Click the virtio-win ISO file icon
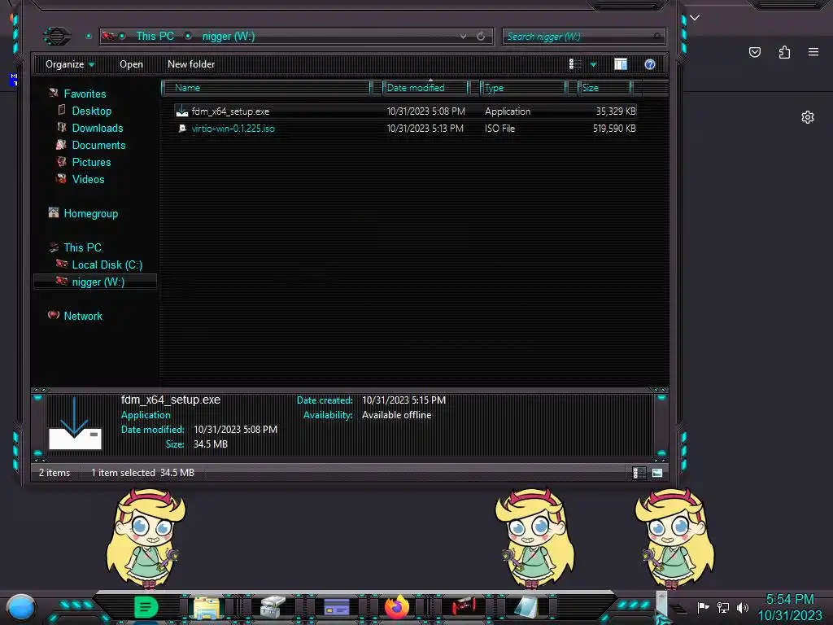833x625 pixels. pyautogui.click(x=182, y=128)
